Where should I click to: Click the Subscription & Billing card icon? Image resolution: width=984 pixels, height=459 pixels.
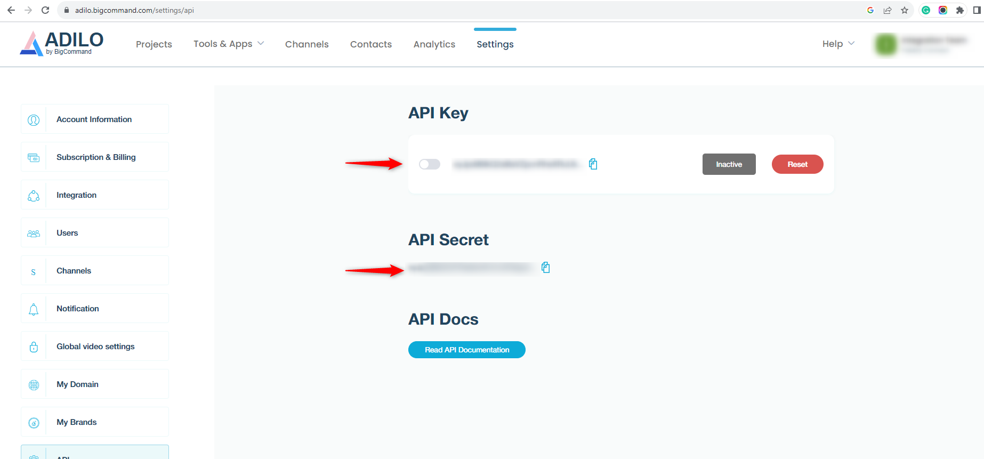click(x=34, y=158)
